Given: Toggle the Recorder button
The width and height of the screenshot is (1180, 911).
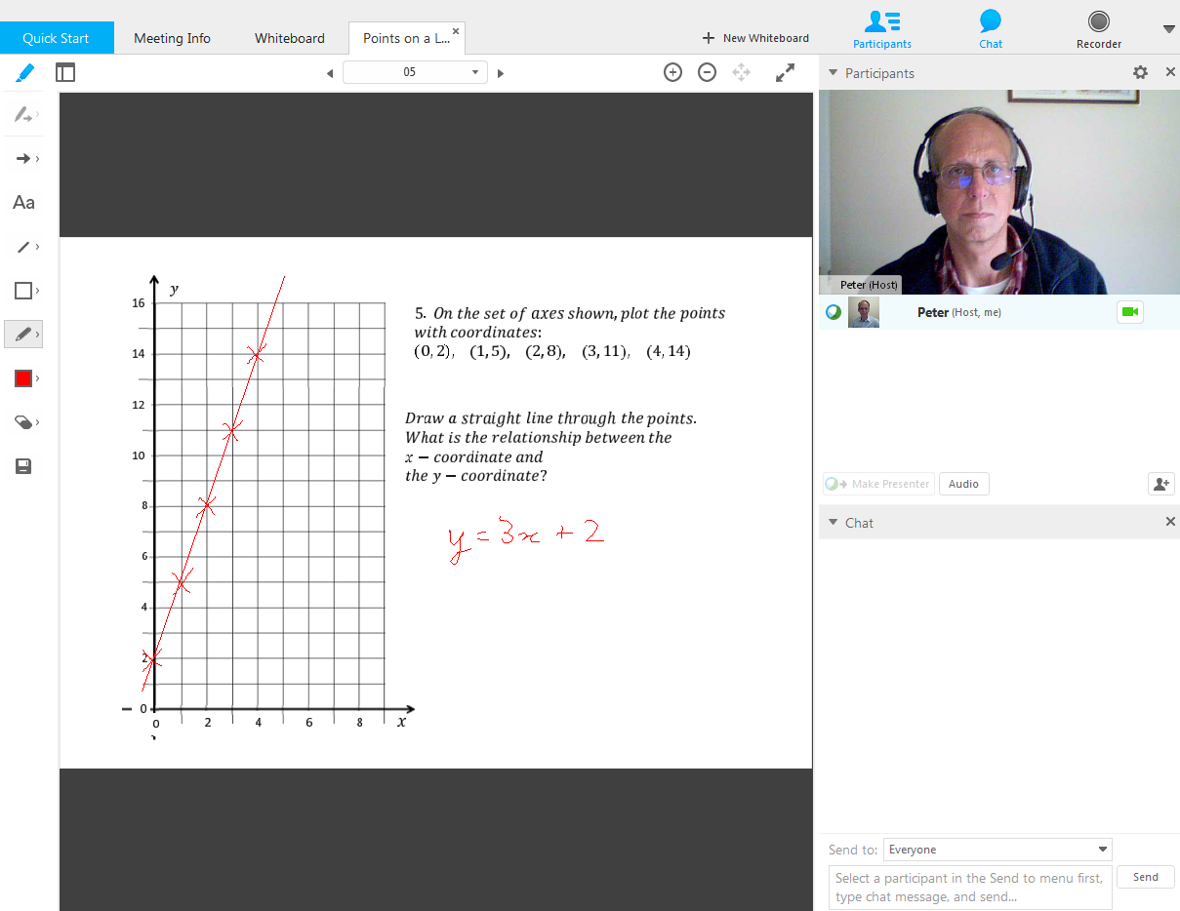Looking at the screenshot, I should tap(1099, 28).
